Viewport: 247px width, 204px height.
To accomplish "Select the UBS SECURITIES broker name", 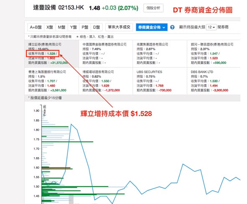I will 149,72.
